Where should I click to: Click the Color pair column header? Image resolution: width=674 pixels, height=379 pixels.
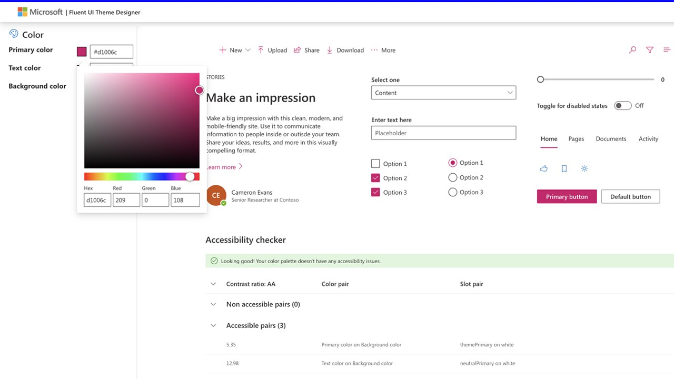point(335,284)
